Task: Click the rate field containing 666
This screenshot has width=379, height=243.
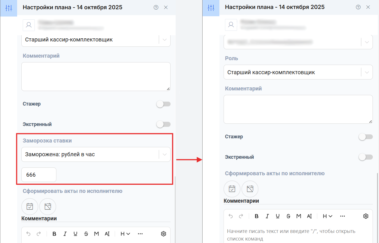Action: [x=39, y=175]
